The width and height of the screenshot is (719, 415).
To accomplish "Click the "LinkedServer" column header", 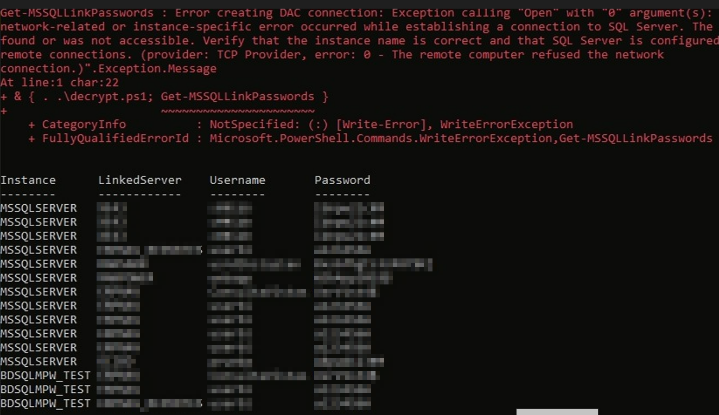I will 139,180.
